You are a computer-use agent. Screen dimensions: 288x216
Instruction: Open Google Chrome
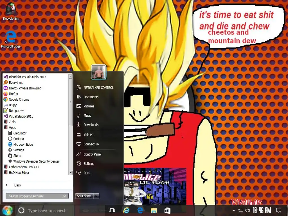tap(17, 100)
